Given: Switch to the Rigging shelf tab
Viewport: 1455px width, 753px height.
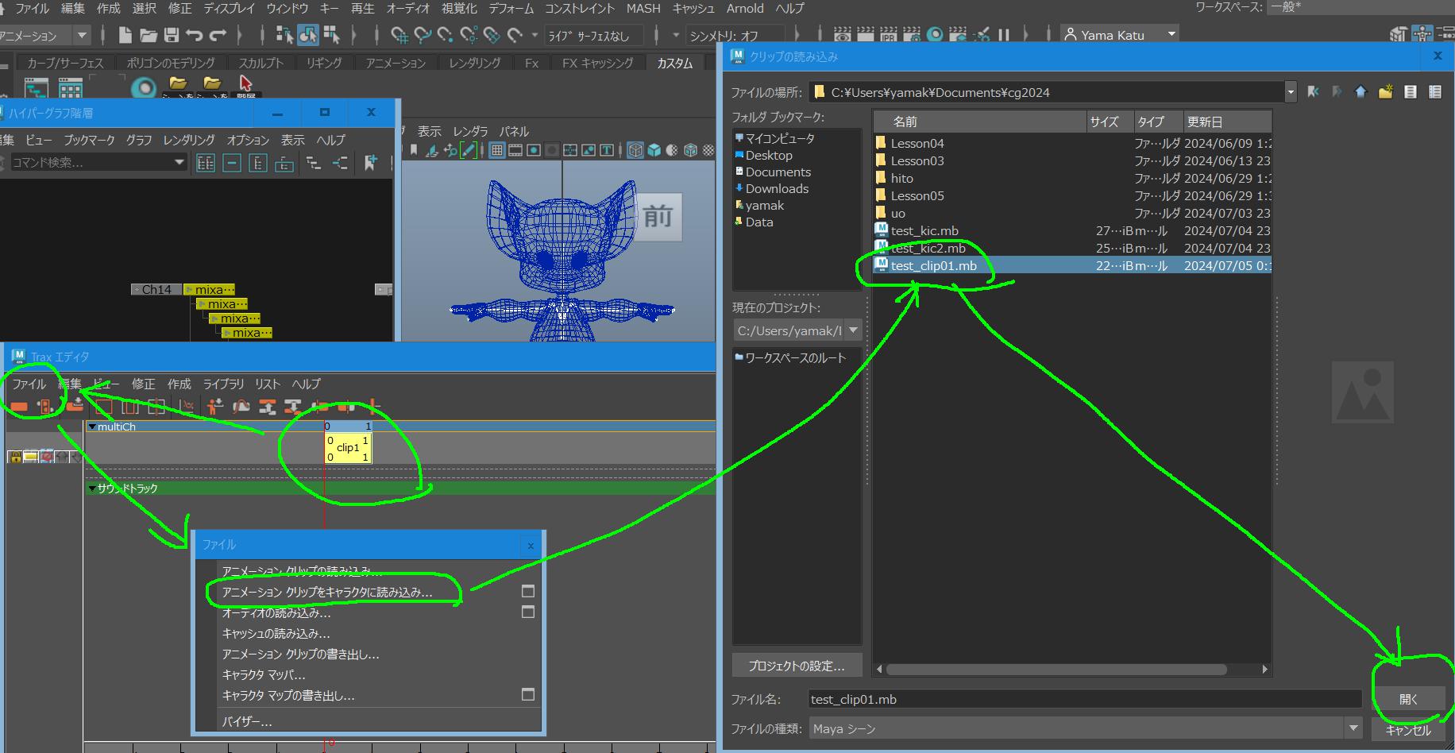Looking at the screenshot, I should (x=324, y=63).
